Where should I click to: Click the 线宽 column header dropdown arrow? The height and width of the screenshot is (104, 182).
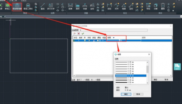(114, 38)
